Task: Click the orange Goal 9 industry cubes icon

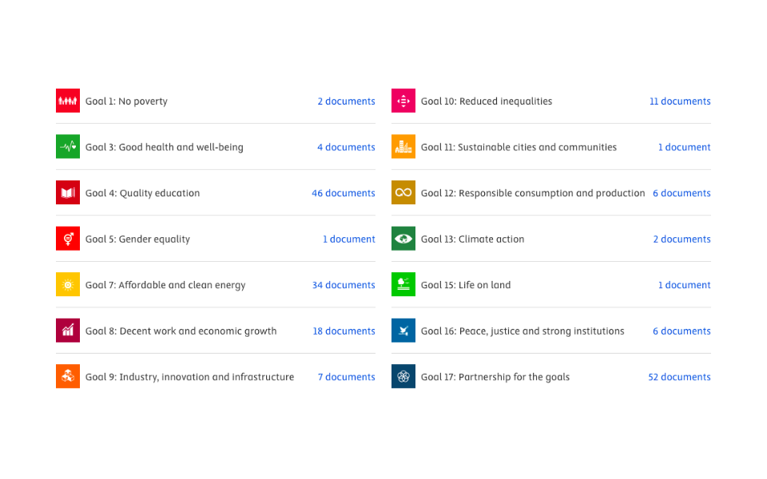Action: tap(68, 376)
